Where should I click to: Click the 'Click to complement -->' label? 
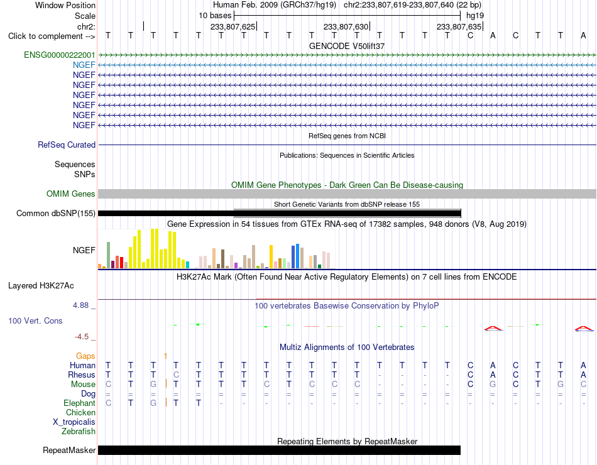52,36
